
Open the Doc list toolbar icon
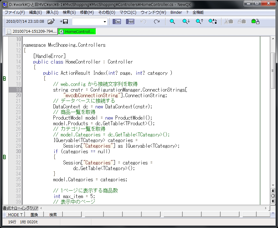point(117,21)
